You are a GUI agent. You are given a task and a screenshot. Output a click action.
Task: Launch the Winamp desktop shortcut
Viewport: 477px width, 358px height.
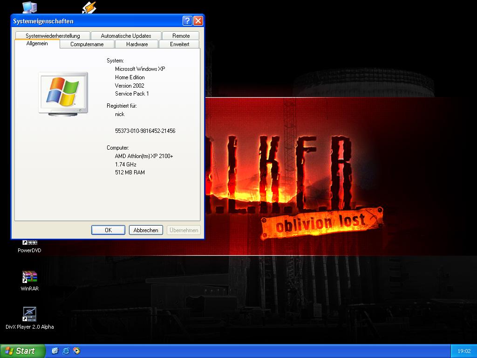[89, 7]
